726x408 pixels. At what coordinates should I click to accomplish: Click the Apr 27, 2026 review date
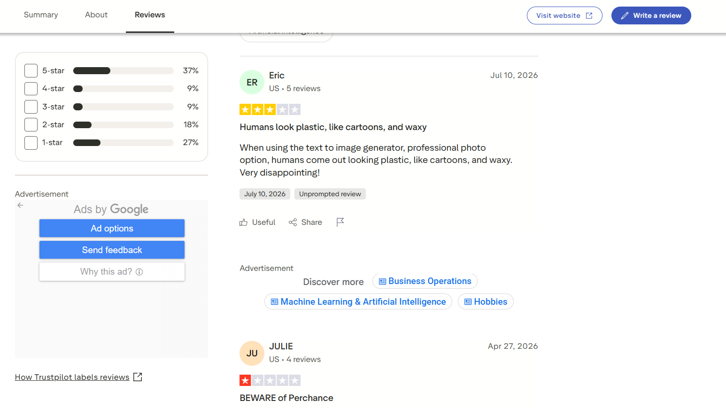pos(513,346)
